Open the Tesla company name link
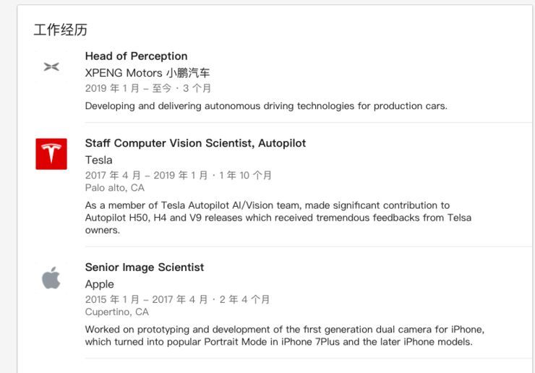The height and width of the screenshot is (373, 535). (98, 160)
